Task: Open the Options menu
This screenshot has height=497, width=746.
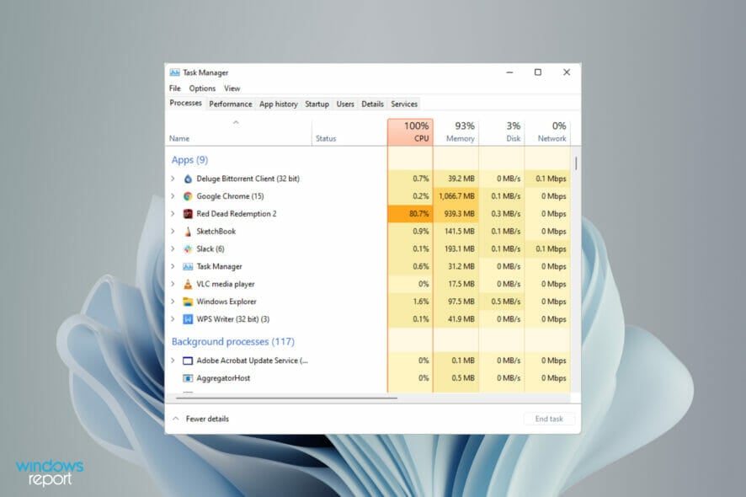Action: pyautogui.click(x=202, y=88)
